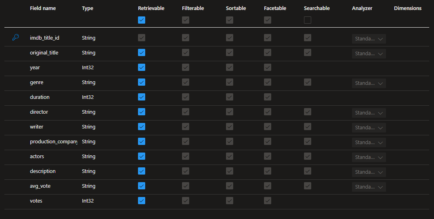
Task: Click String type of avg_vote row
Action: pyautogui.click(x=88, y=186)
